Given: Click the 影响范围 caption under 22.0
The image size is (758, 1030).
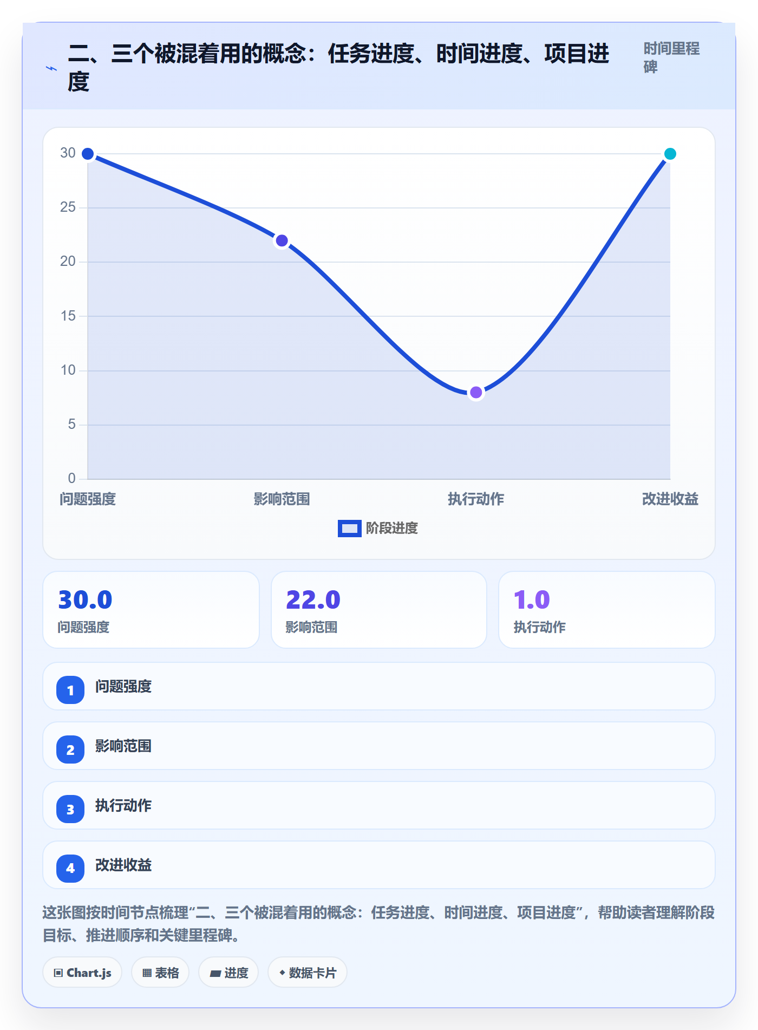Looking at the screenshot, I should pos(311,627).
